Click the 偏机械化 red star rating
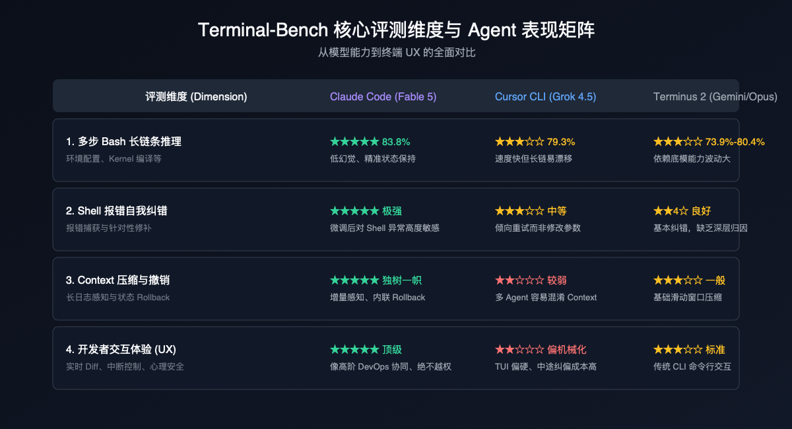The height and width of the screenshot is (429, 792). coord(541,350)
